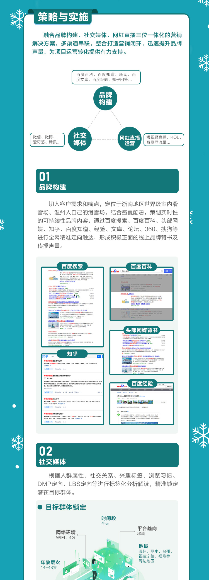Click the 策略与实施 title banner
This screenshot has width=209, height=580.
pyautogui.click(x=63, y=17)
